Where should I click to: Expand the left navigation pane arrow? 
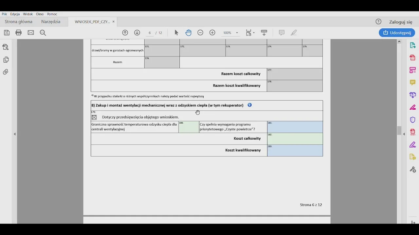click(x=14, y=134)
